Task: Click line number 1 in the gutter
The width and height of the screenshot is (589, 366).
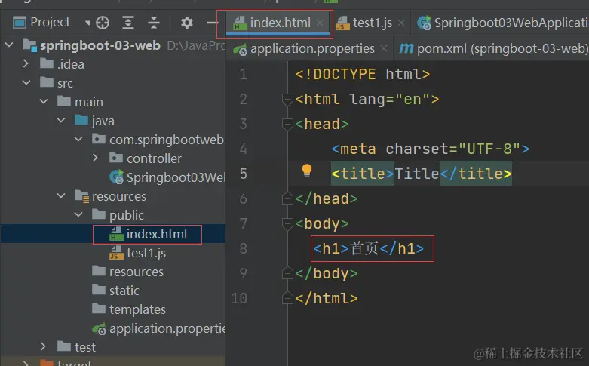Action: 244,75
